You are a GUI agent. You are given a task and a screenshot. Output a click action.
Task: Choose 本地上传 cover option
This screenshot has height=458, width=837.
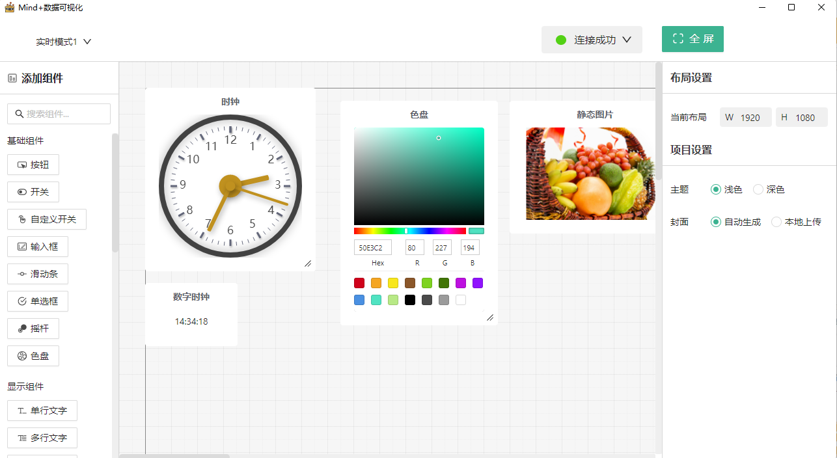tap(776, 222)
